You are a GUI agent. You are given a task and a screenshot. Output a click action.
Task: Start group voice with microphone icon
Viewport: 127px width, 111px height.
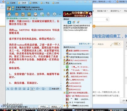pos(48,14)
